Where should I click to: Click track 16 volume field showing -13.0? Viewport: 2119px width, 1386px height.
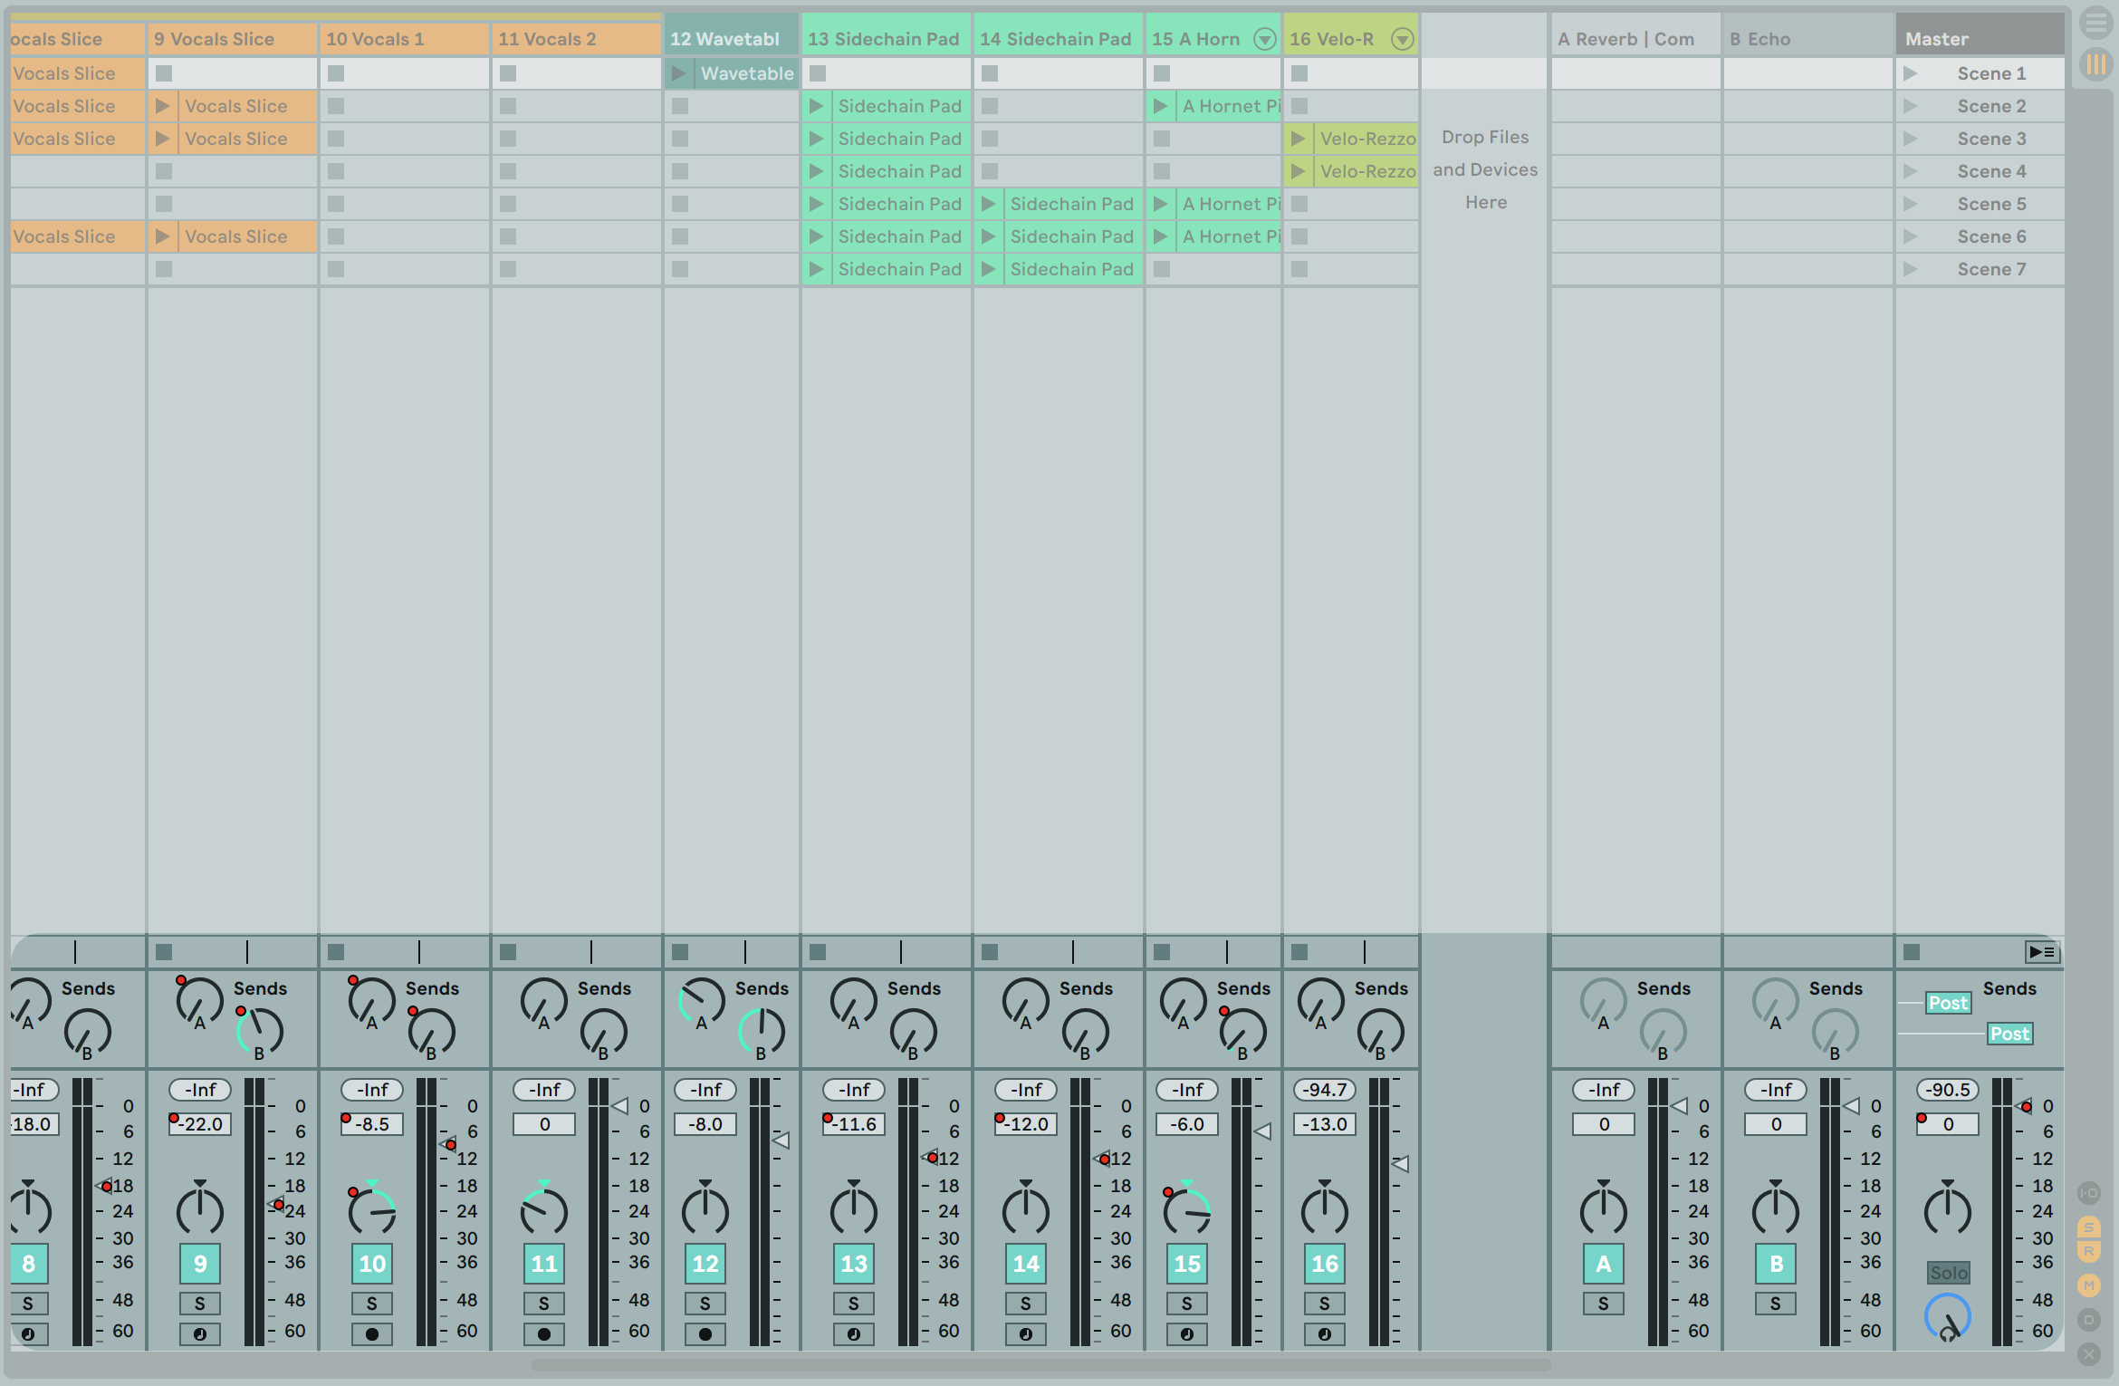(x=1325, y=1124)
